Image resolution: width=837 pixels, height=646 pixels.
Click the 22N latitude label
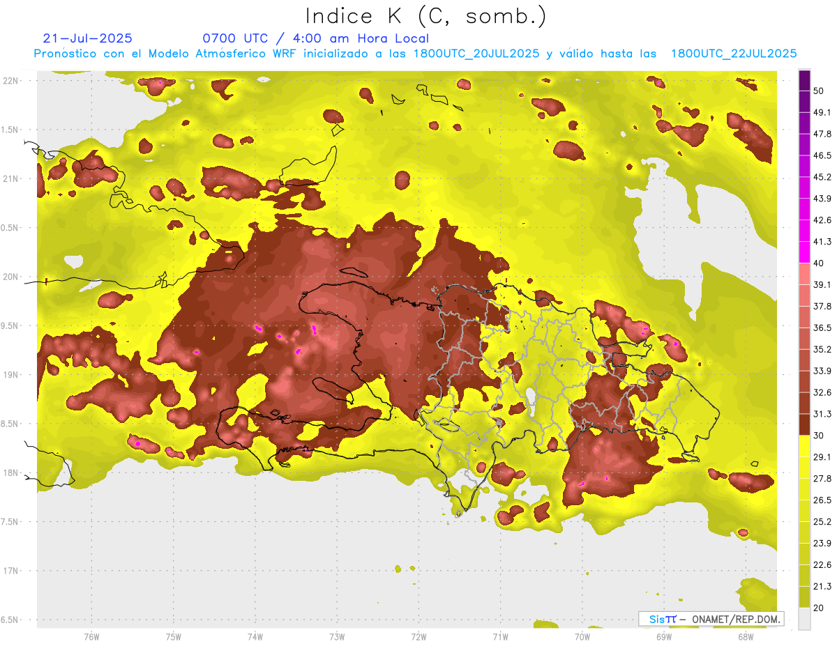click(x=12, y=80)
